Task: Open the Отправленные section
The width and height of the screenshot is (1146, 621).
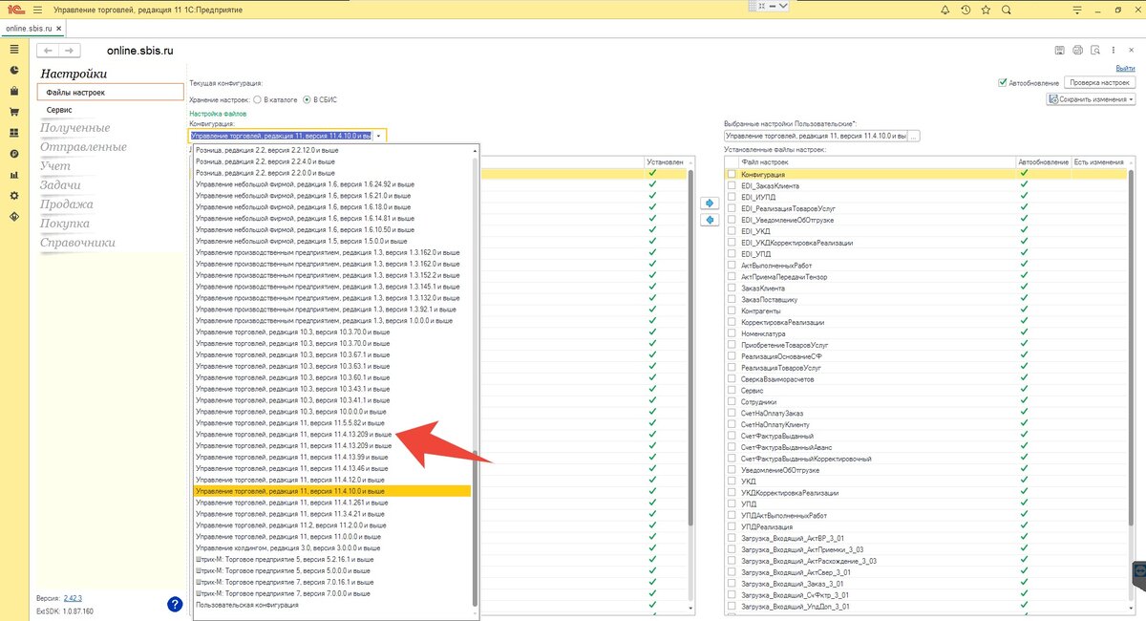Action: (83, 147)
